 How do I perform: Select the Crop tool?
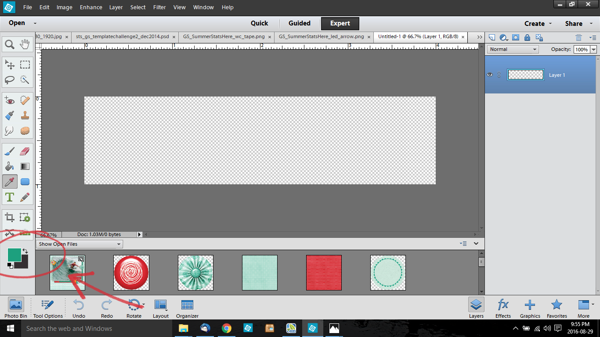coord(10,217)
